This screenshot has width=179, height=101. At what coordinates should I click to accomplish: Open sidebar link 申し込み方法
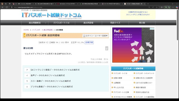(119, 87)
